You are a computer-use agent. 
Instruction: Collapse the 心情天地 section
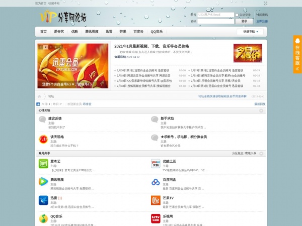pos(261,110)
